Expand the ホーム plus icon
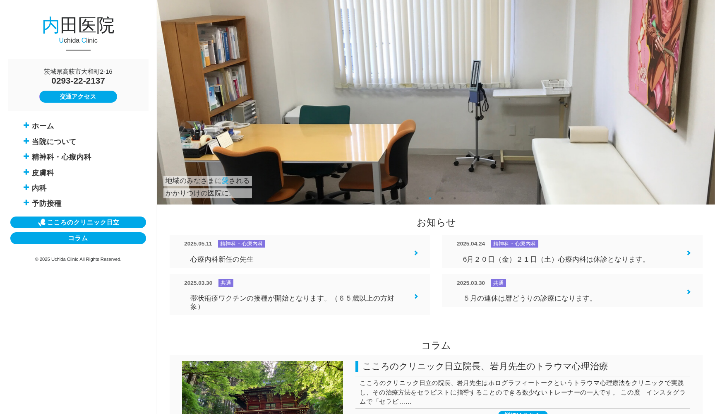Screen dimensions: 715x414 (26, 125)
